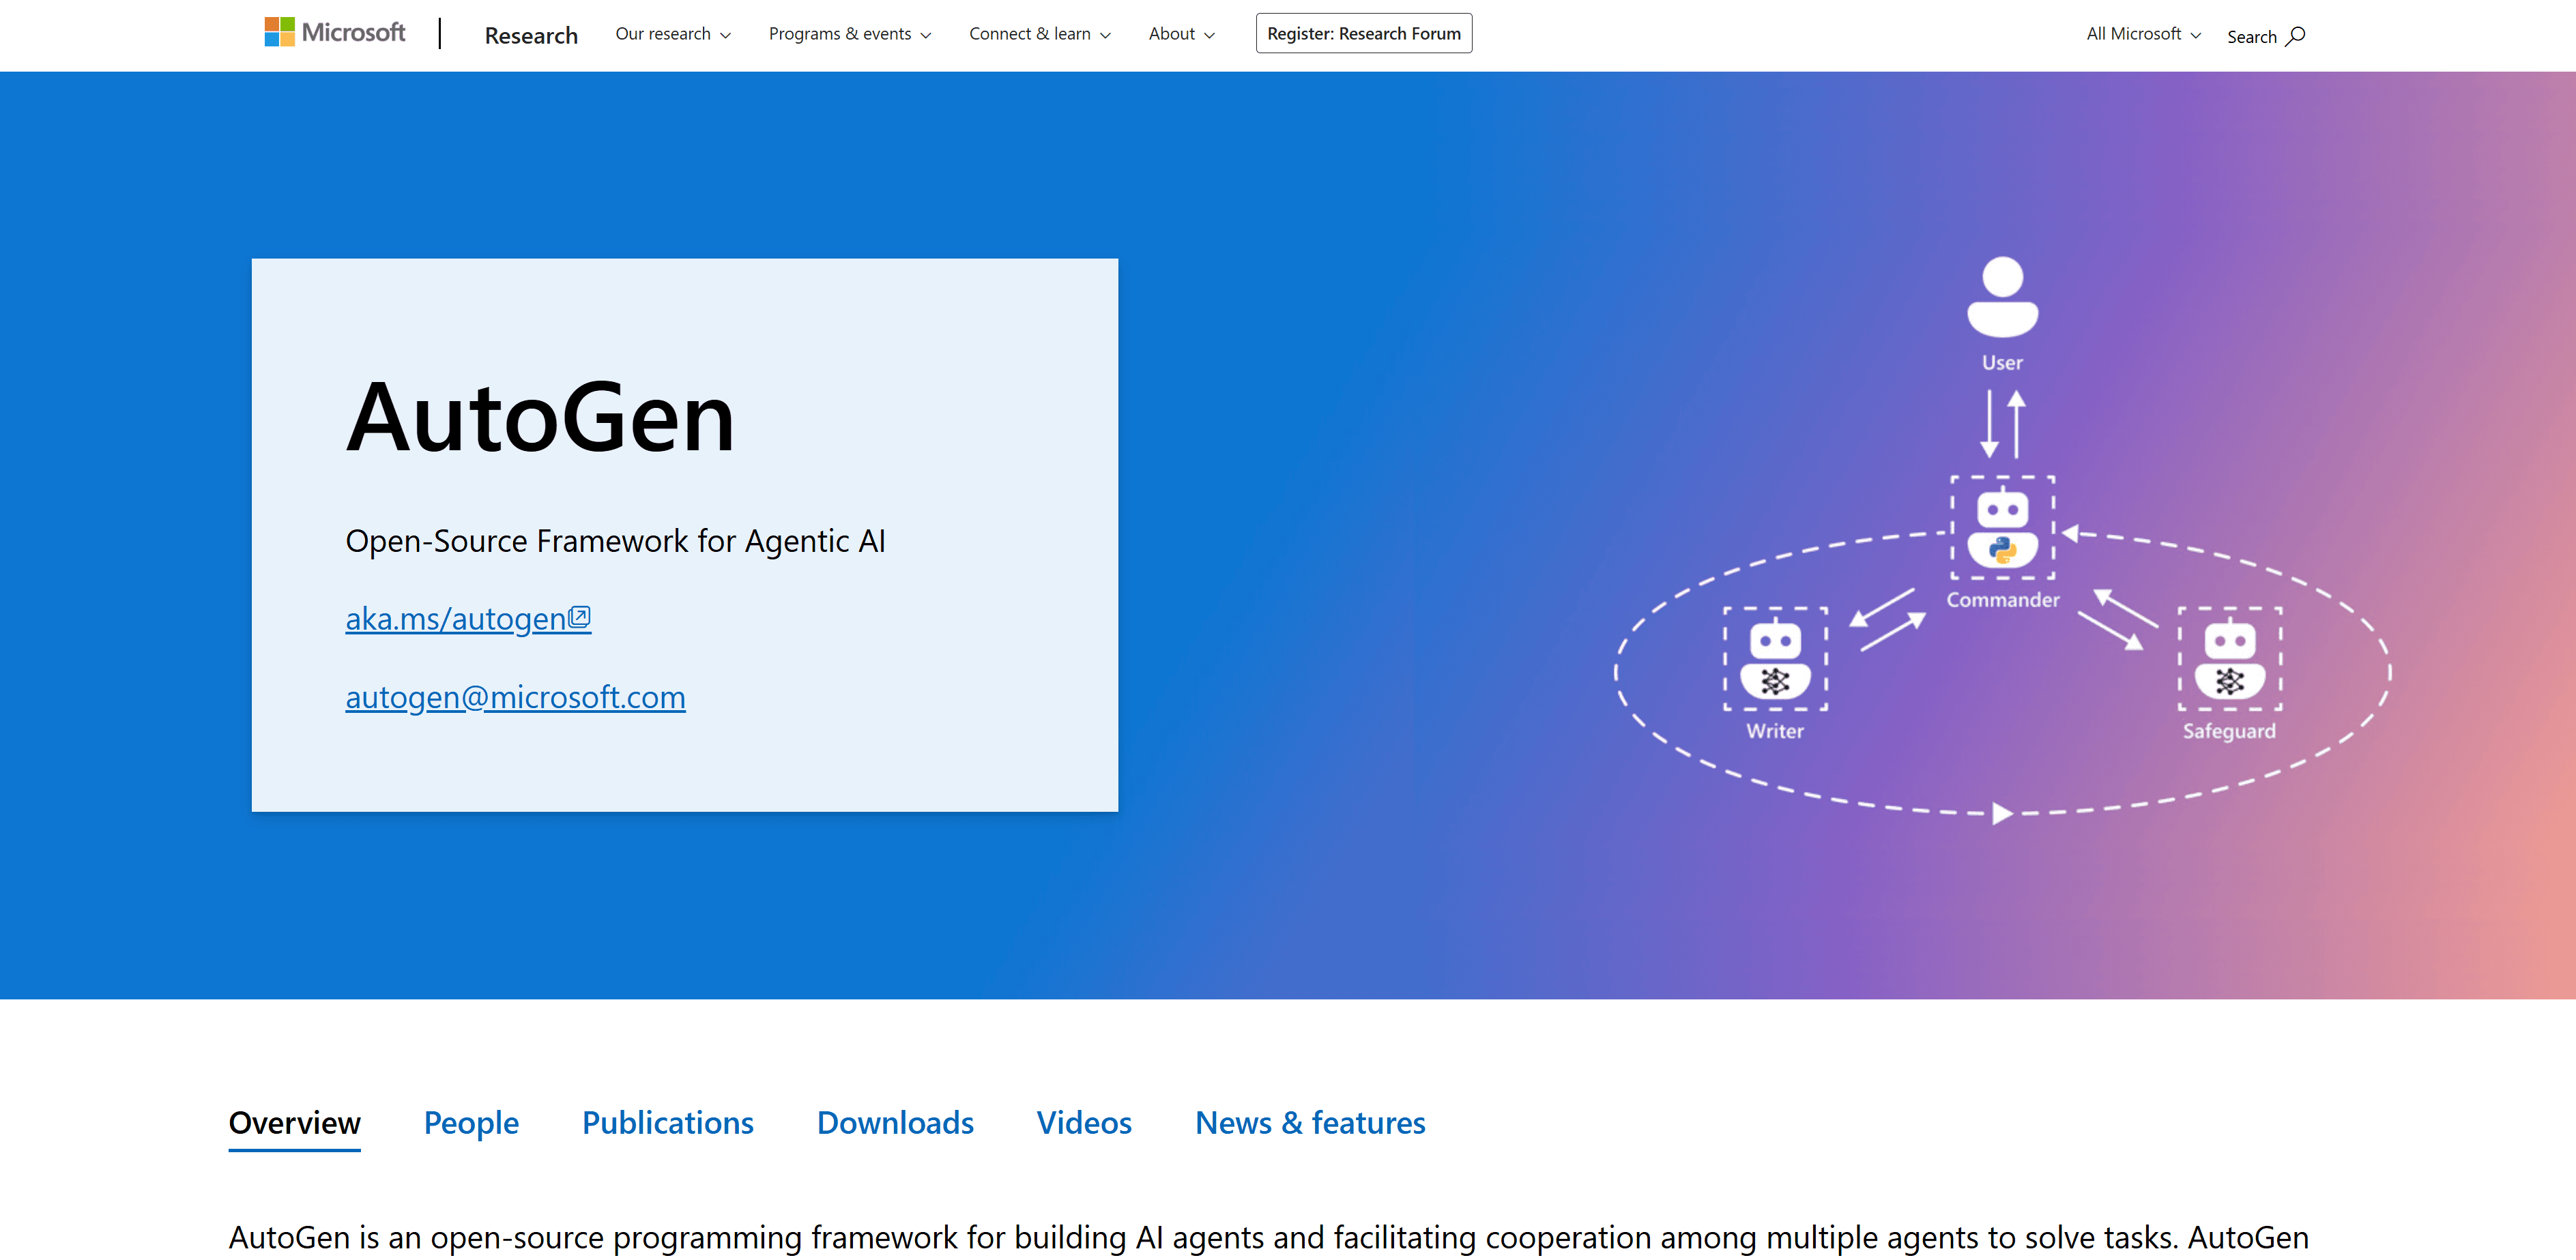The image size is (2576, 1260).
Task: Expand the Our research menu
Action: coord(673,34)
